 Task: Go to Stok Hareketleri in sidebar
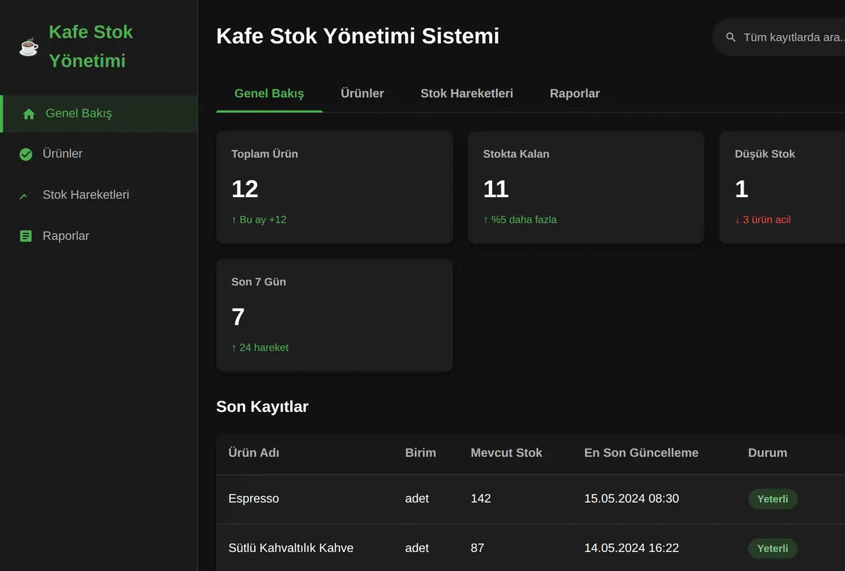(99, 194)
